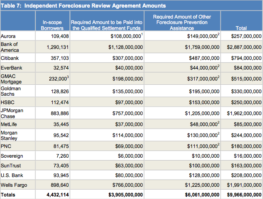Click Citibank borrowers value 357,103

pyautogui.click(x=60, y=58)
